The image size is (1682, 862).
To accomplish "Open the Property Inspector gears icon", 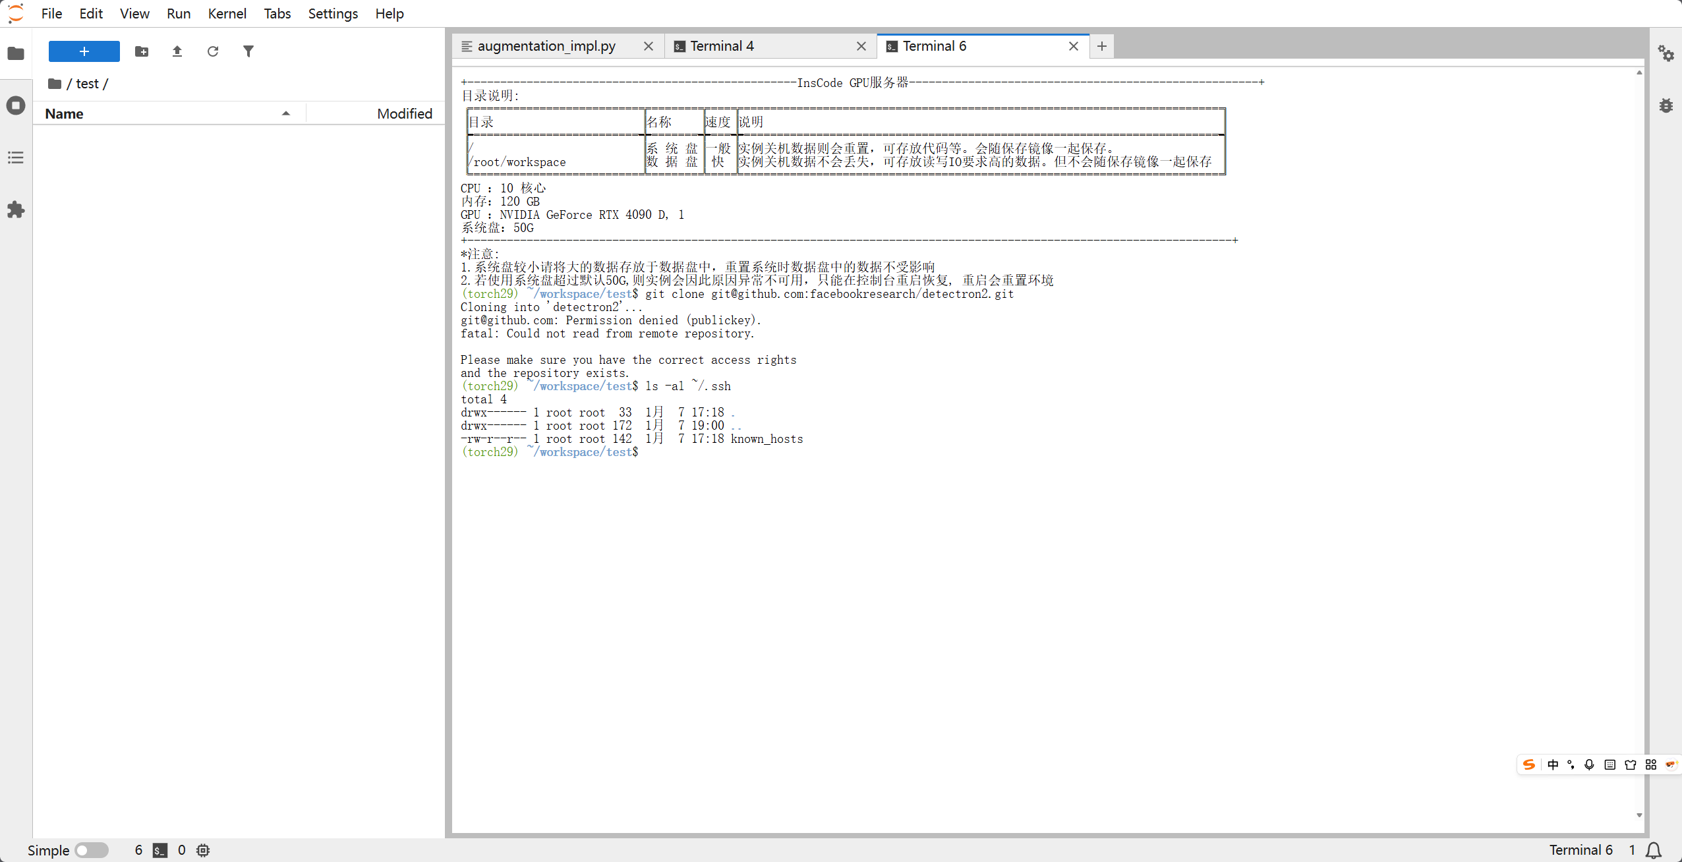I will [1666, 53].
